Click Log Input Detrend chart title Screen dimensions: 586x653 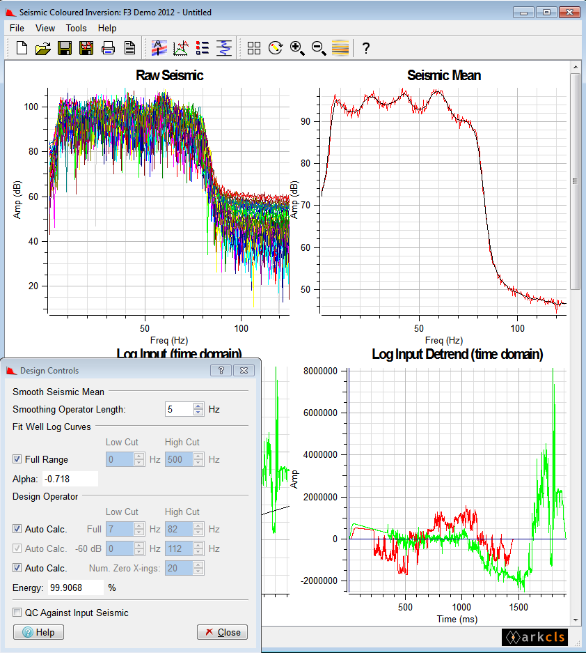point(457,354)
